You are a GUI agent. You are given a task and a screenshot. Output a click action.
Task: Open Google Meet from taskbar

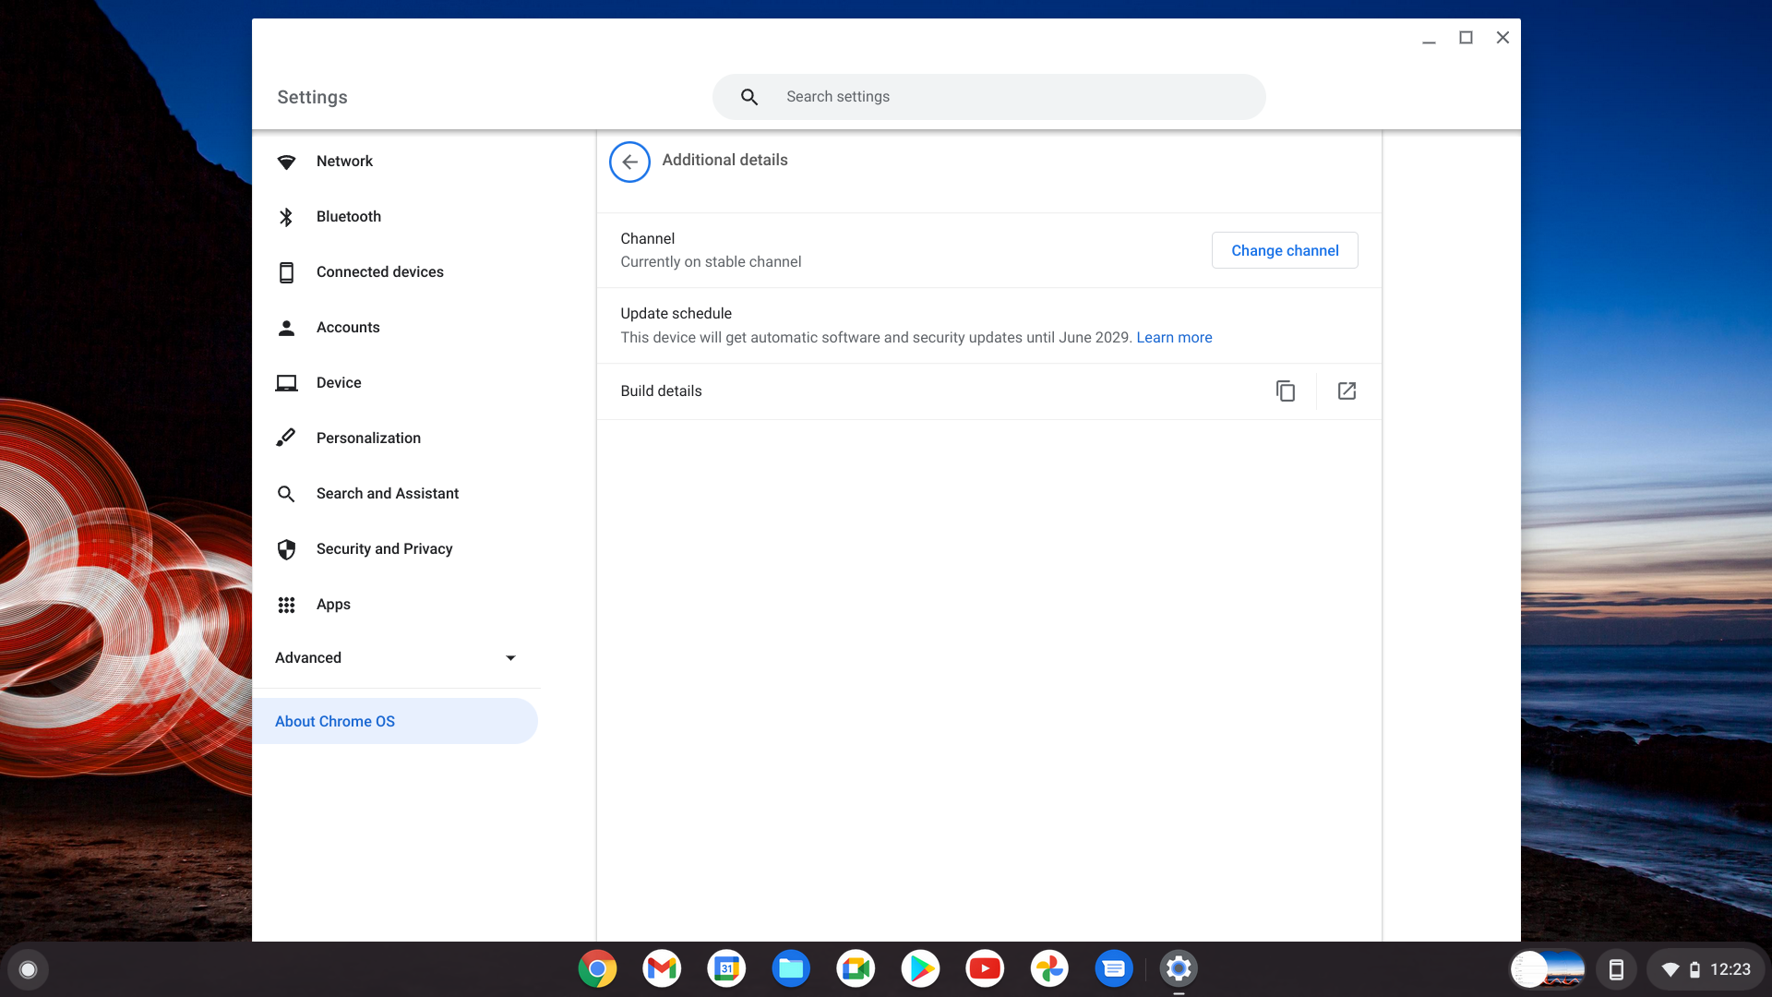855,967
